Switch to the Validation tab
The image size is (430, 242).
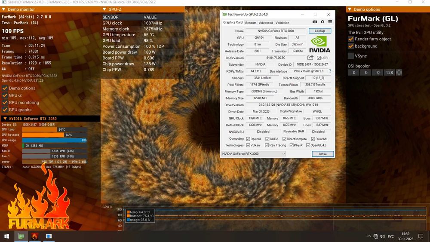pos(283,23)
